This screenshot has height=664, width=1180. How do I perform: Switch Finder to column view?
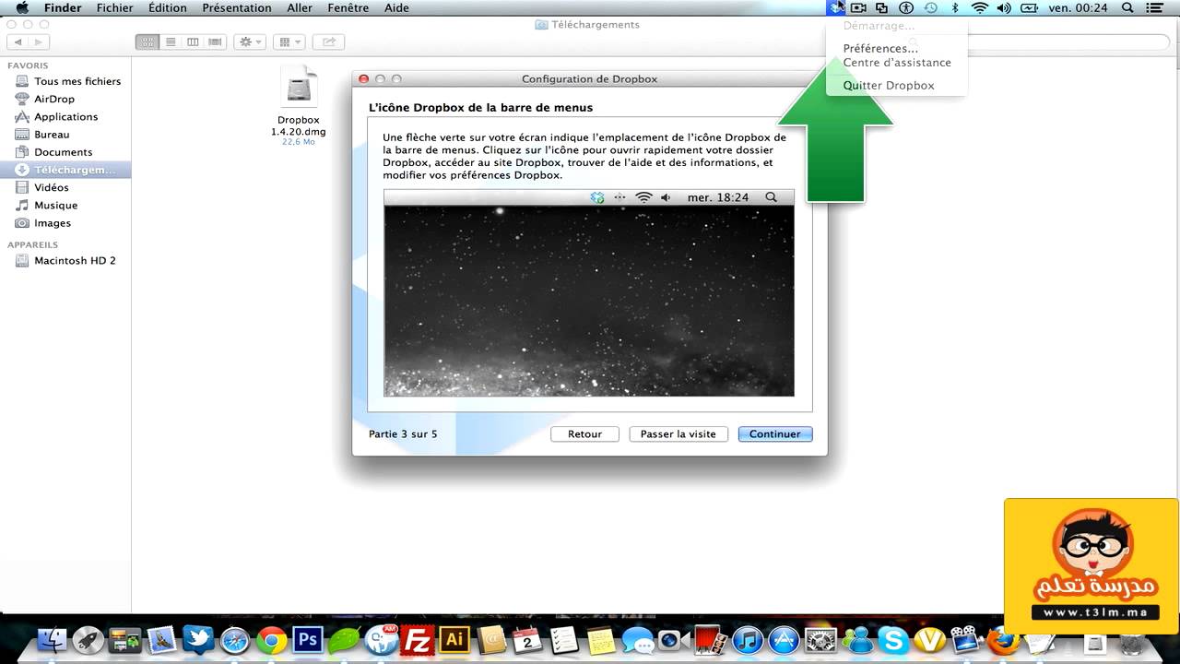(x=193, y=41)
